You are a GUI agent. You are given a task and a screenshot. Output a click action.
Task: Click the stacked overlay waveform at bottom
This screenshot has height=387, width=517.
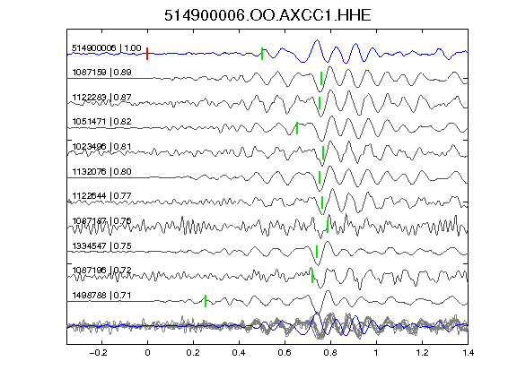coord(267,325)
